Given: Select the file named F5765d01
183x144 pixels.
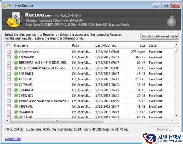Looking at the screenshot, I should [26, 79].
